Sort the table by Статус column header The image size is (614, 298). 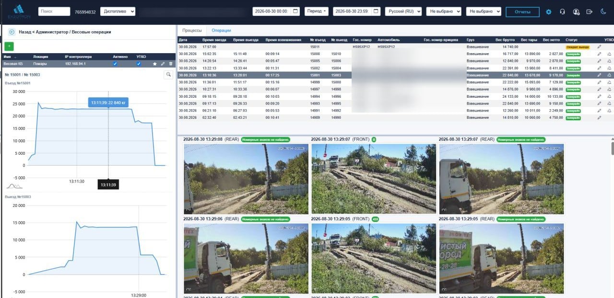[x=571, y=40]
